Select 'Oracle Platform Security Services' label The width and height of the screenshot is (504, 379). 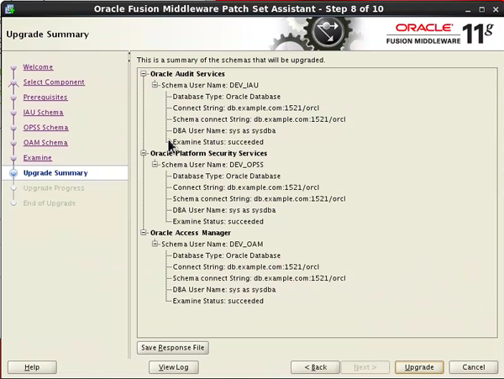pyautogui.click(x=208, y=153)
